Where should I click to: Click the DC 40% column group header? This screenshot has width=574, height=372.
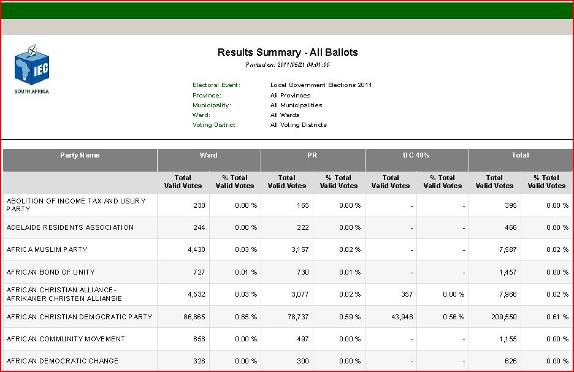click(416, 156)
